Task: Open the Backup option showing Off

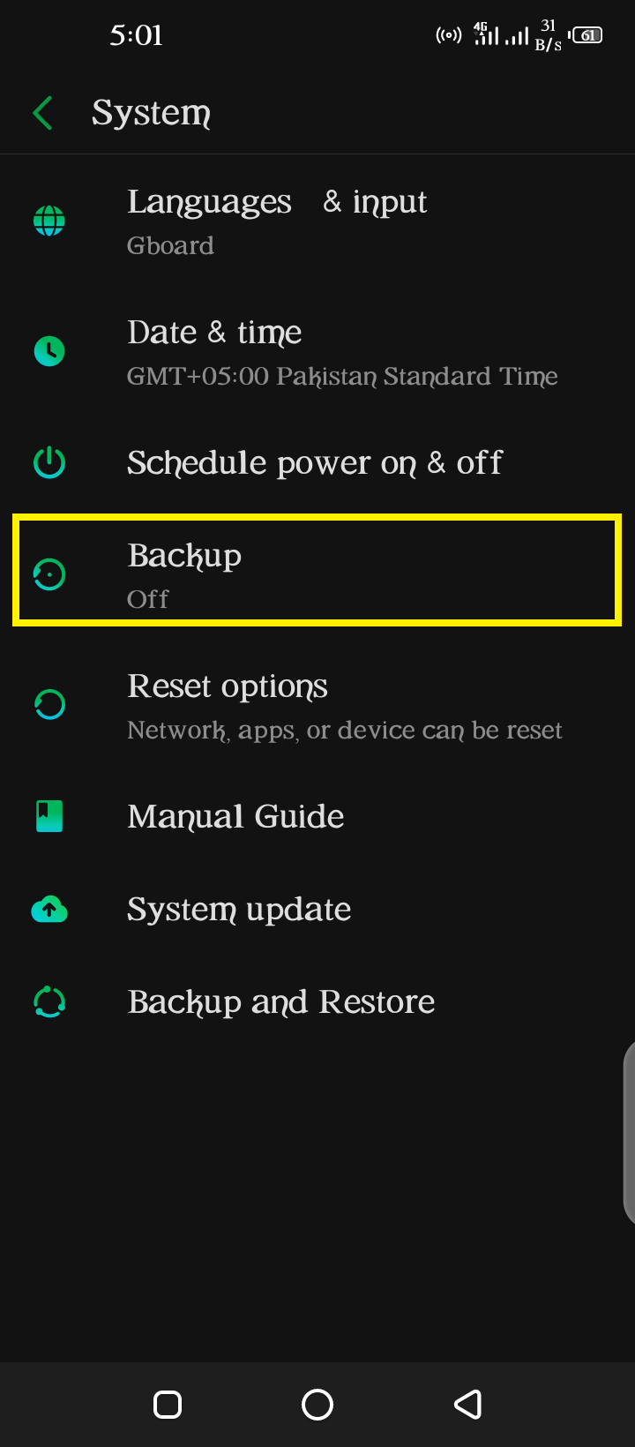Action: [317, 571]
